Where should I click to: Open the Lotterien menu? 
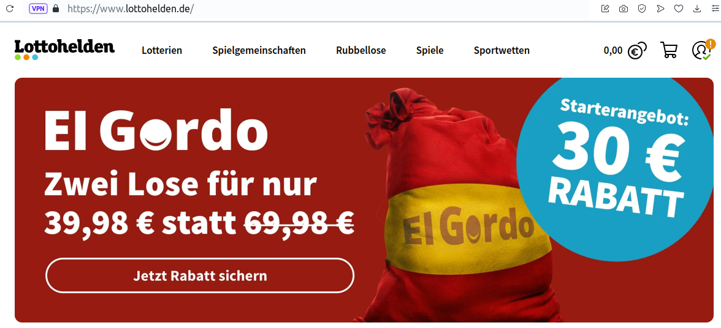(162, 50)
